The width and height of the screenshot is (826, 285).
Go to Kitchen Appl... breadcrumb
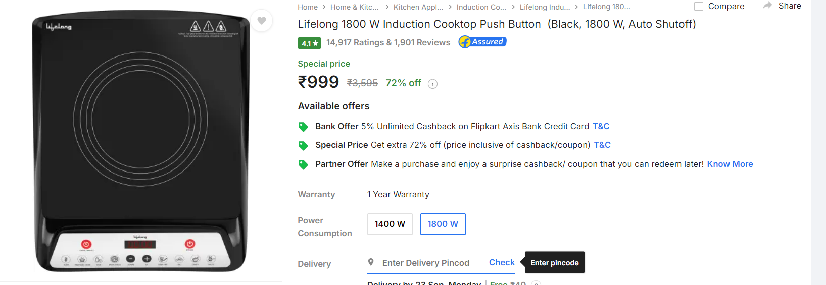pos(418,7)
